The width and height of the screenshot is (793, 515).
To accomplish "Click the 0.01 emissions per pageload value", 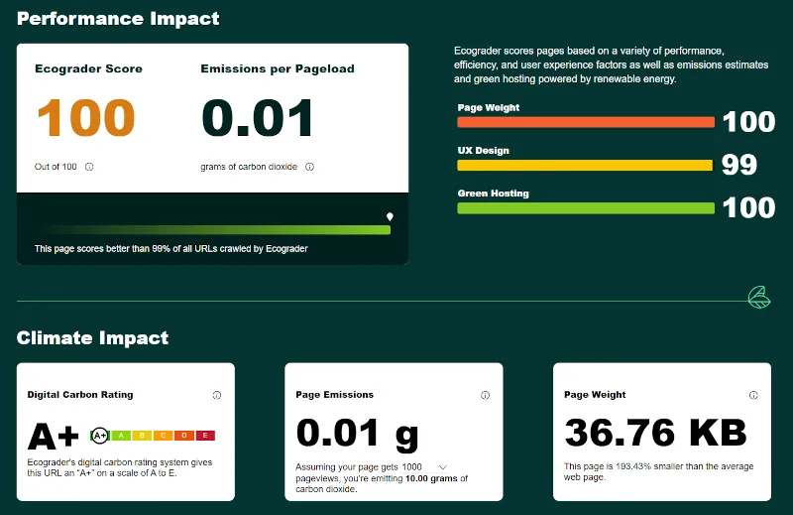I will tap(258, 117).
